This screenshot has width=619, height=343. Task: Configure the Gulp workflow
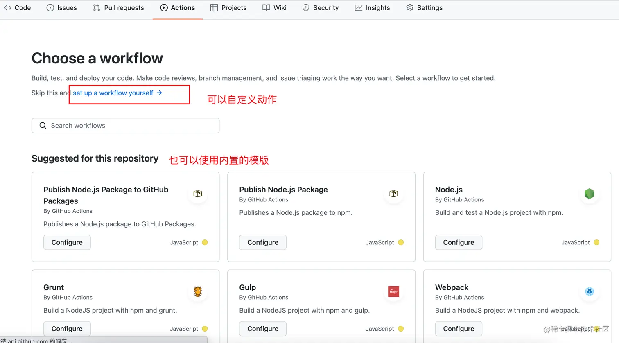263,329
